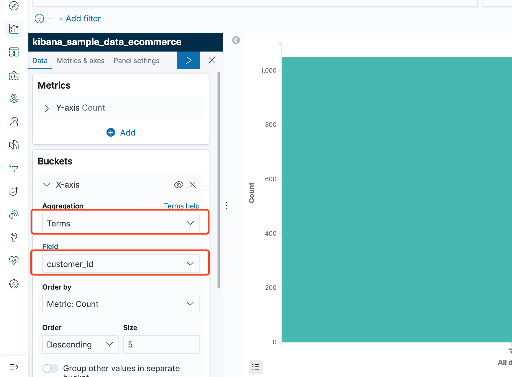The image size is (512, 377).
Task: Switch to the Metrics & axes tab
Action: 80,61
